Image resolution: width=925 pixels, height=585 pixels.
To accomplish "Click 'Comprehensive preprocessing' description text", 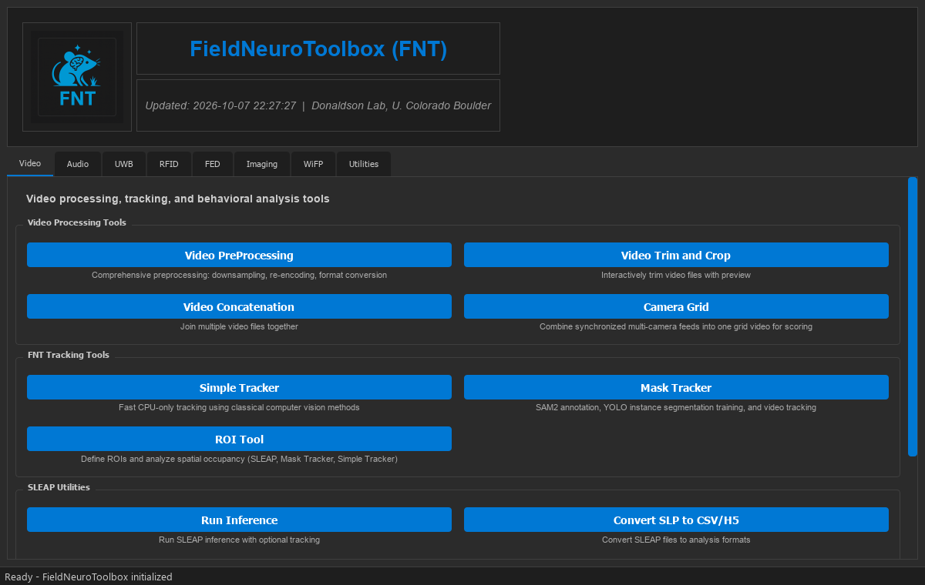I will point(239,275).
